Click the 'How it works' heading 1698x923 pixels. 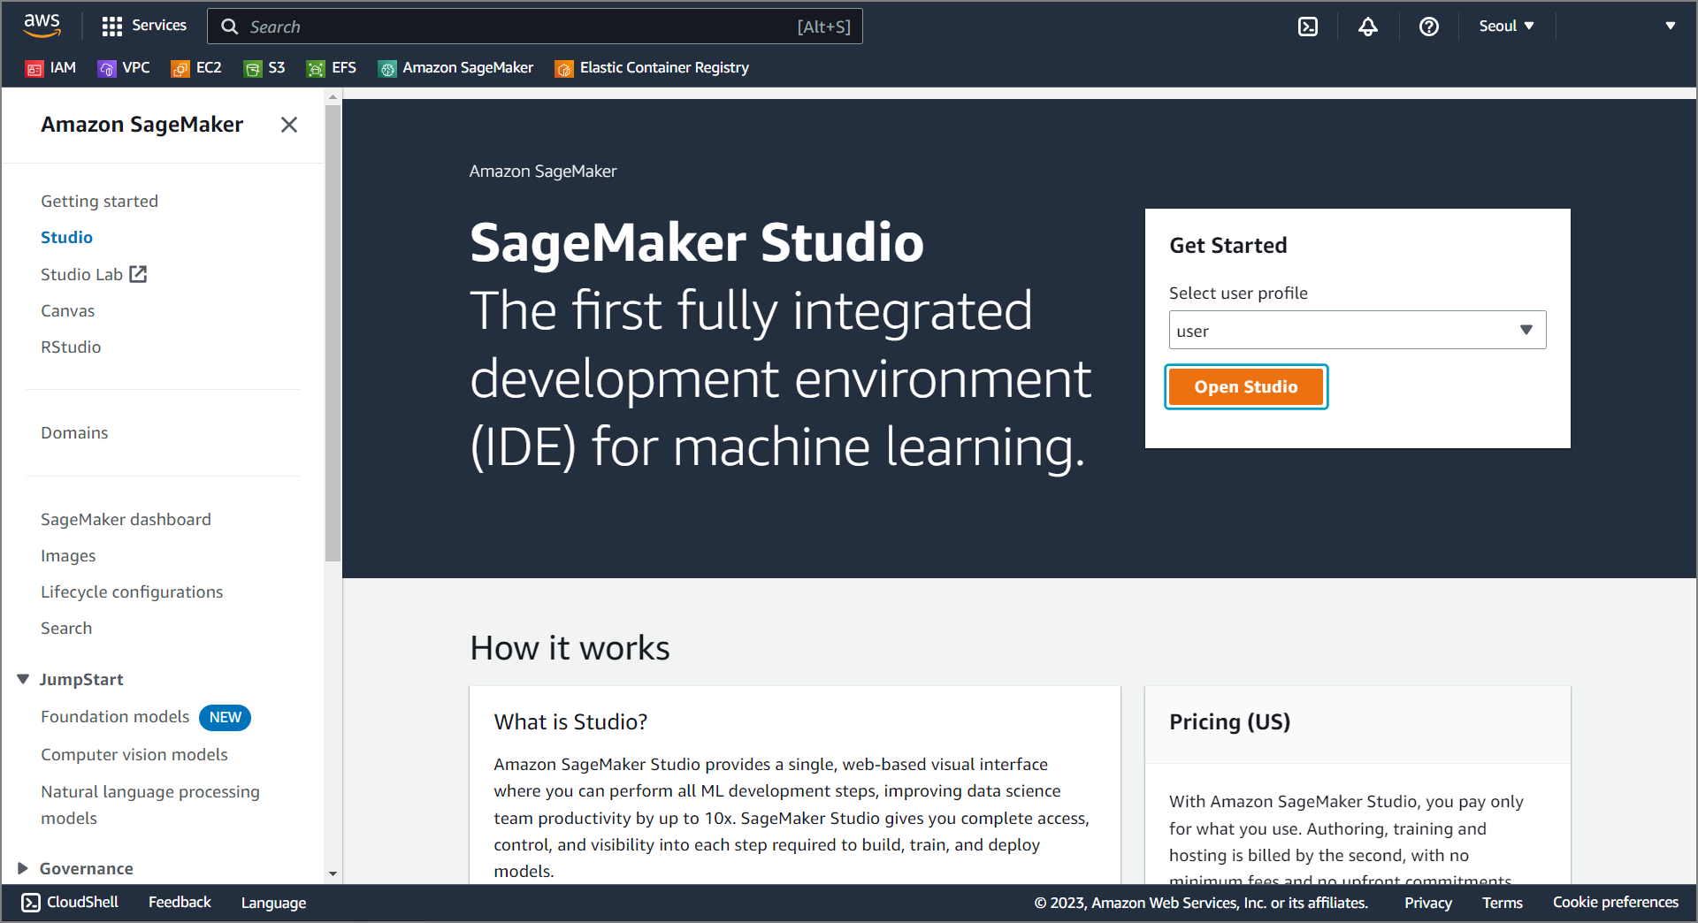pyautogui.click(x=570, y=648)
